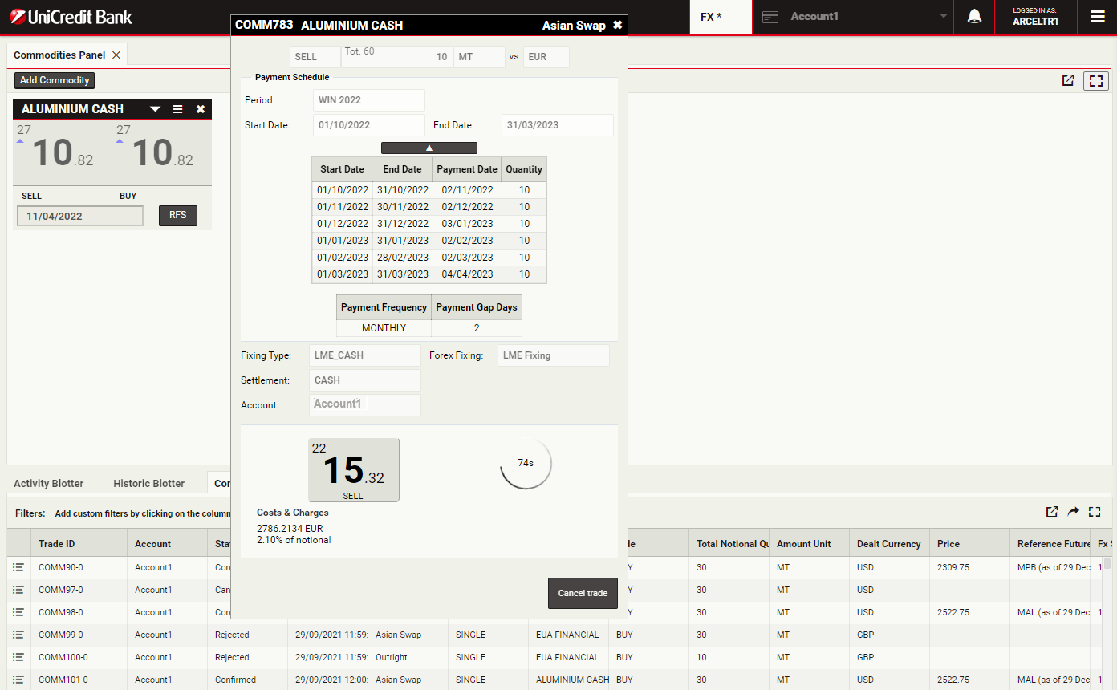Click the share arrow icon in blotter
The image size is (1117, 690).
tap(1073, 512)
